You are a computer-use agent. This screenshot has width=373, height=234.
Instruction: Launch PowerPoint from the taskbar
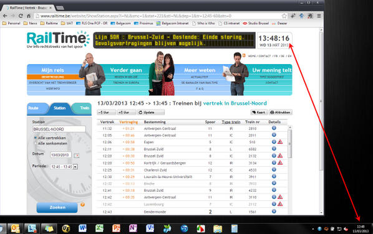click(116, 228)
